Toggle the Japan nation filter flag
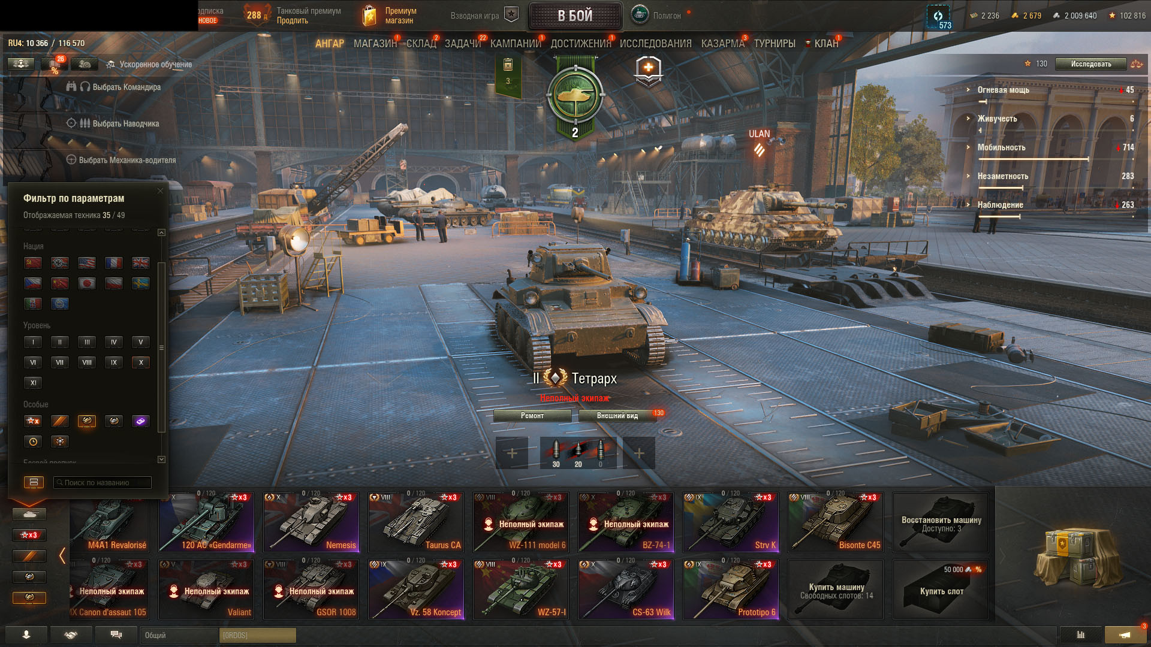The image size is (1151, 647). [x=87, y=283]
